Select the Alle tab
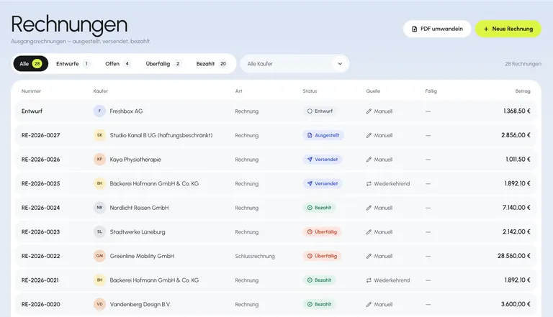 point(31,64)
